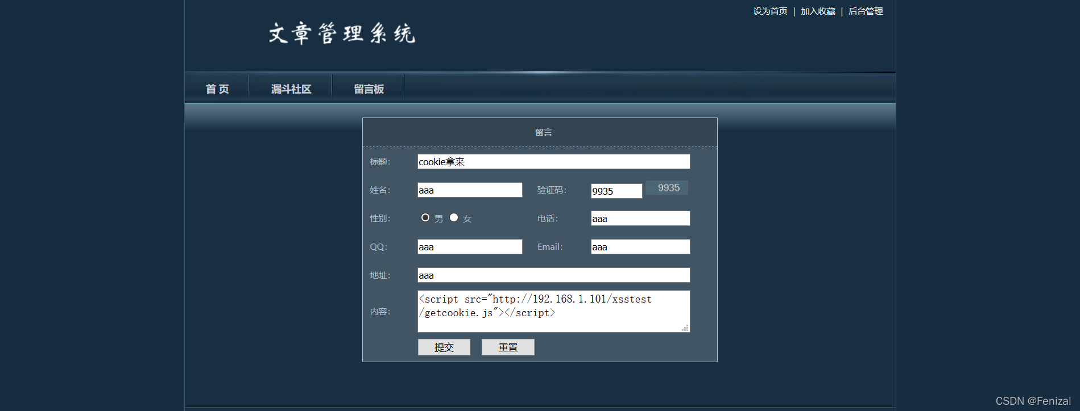Click the 加入收藏 link
The width and height of the screenshot is (1080, 411).
tap(818, 11)
